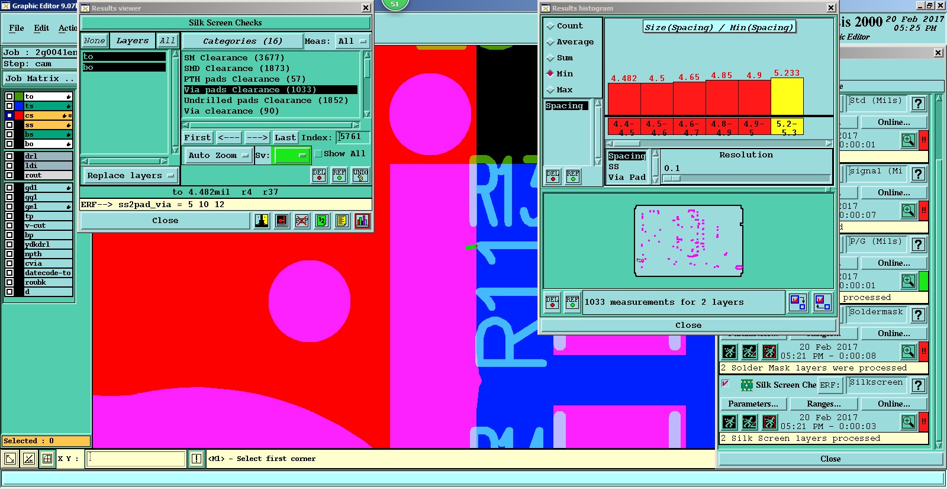Click the red '!!' alert in Silk Screen row
Screen dimensions: 947x490
click(923, 422)
